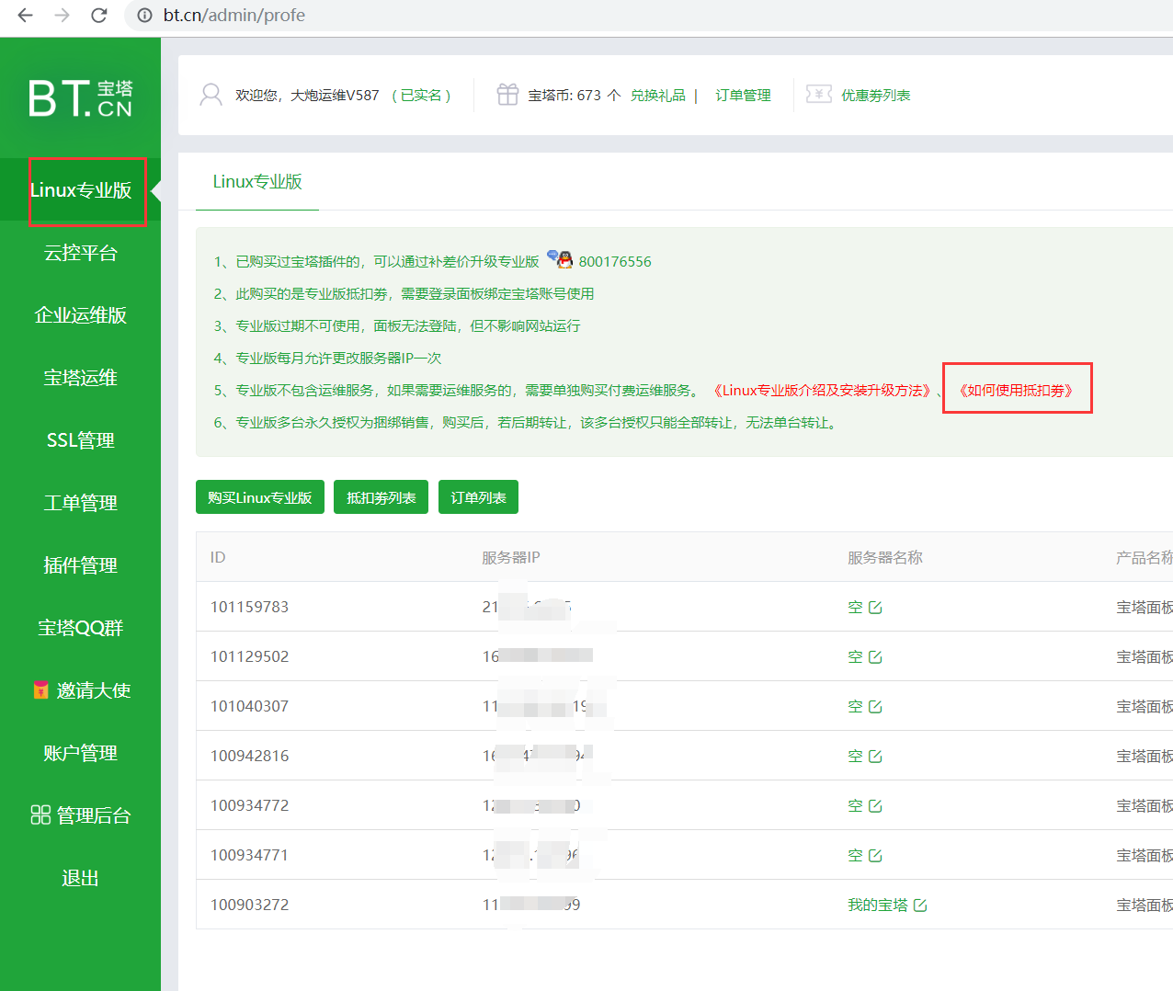
Task: Click ID cell 100903272
Action: coord(249,905)
